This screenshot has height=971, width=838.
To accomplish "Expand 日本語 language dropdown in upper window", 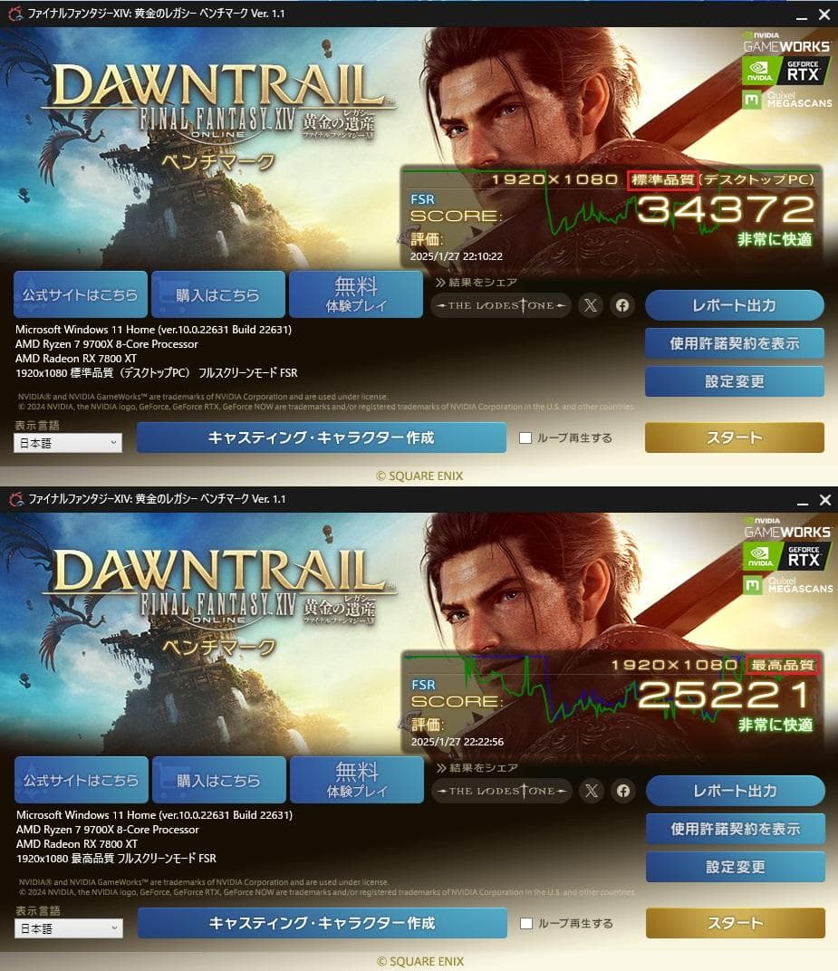I will click(68, 443).
